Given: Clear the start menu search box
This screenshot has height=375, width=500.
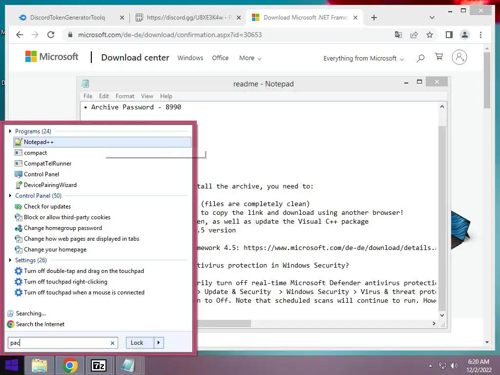Looking at the screenshot, I should (112, 343).
